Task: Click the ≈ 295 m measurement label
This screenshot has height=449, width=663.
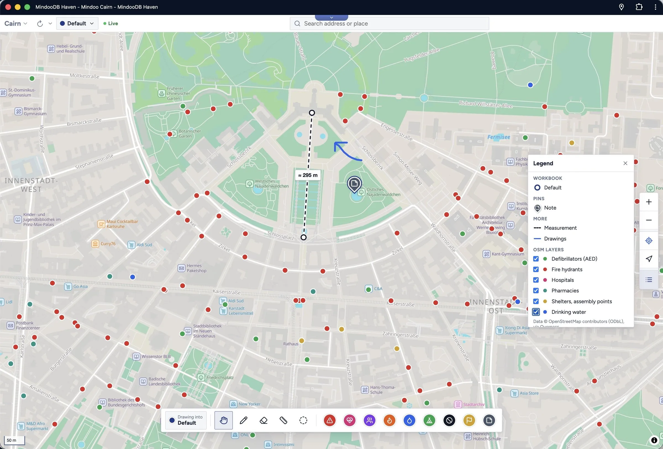Action: tap(308, 175)
